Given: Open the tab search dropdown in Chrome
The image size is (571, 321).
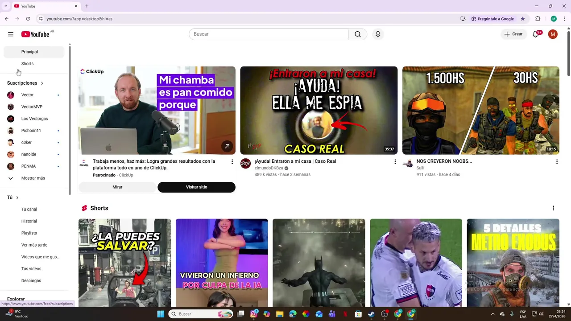Looking at the screenshot, I should click(6, 6).
